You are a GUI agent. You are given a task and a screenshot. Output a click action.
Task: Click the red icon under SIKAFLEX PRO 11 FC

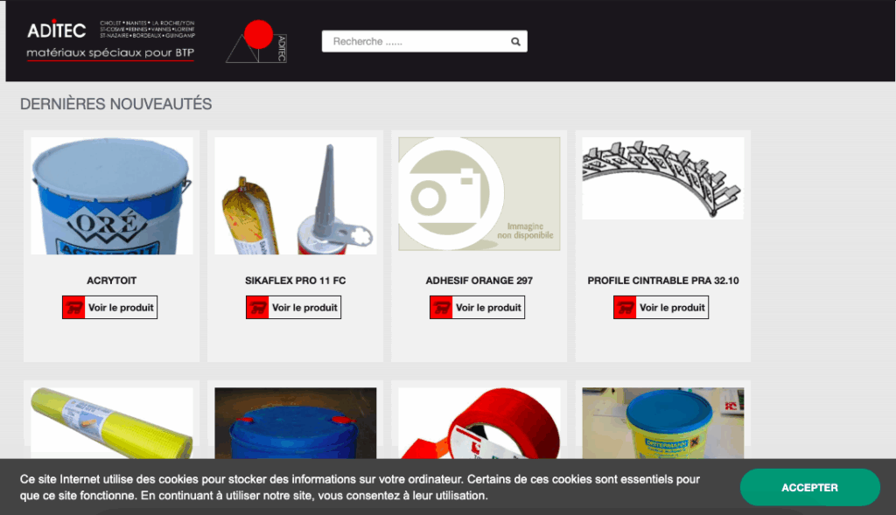click(x=257, y=308)
